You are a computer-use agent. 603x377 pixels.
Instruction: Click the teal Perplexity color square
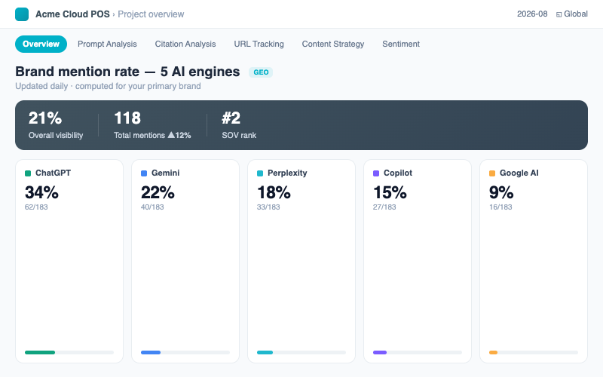point(260,173)
